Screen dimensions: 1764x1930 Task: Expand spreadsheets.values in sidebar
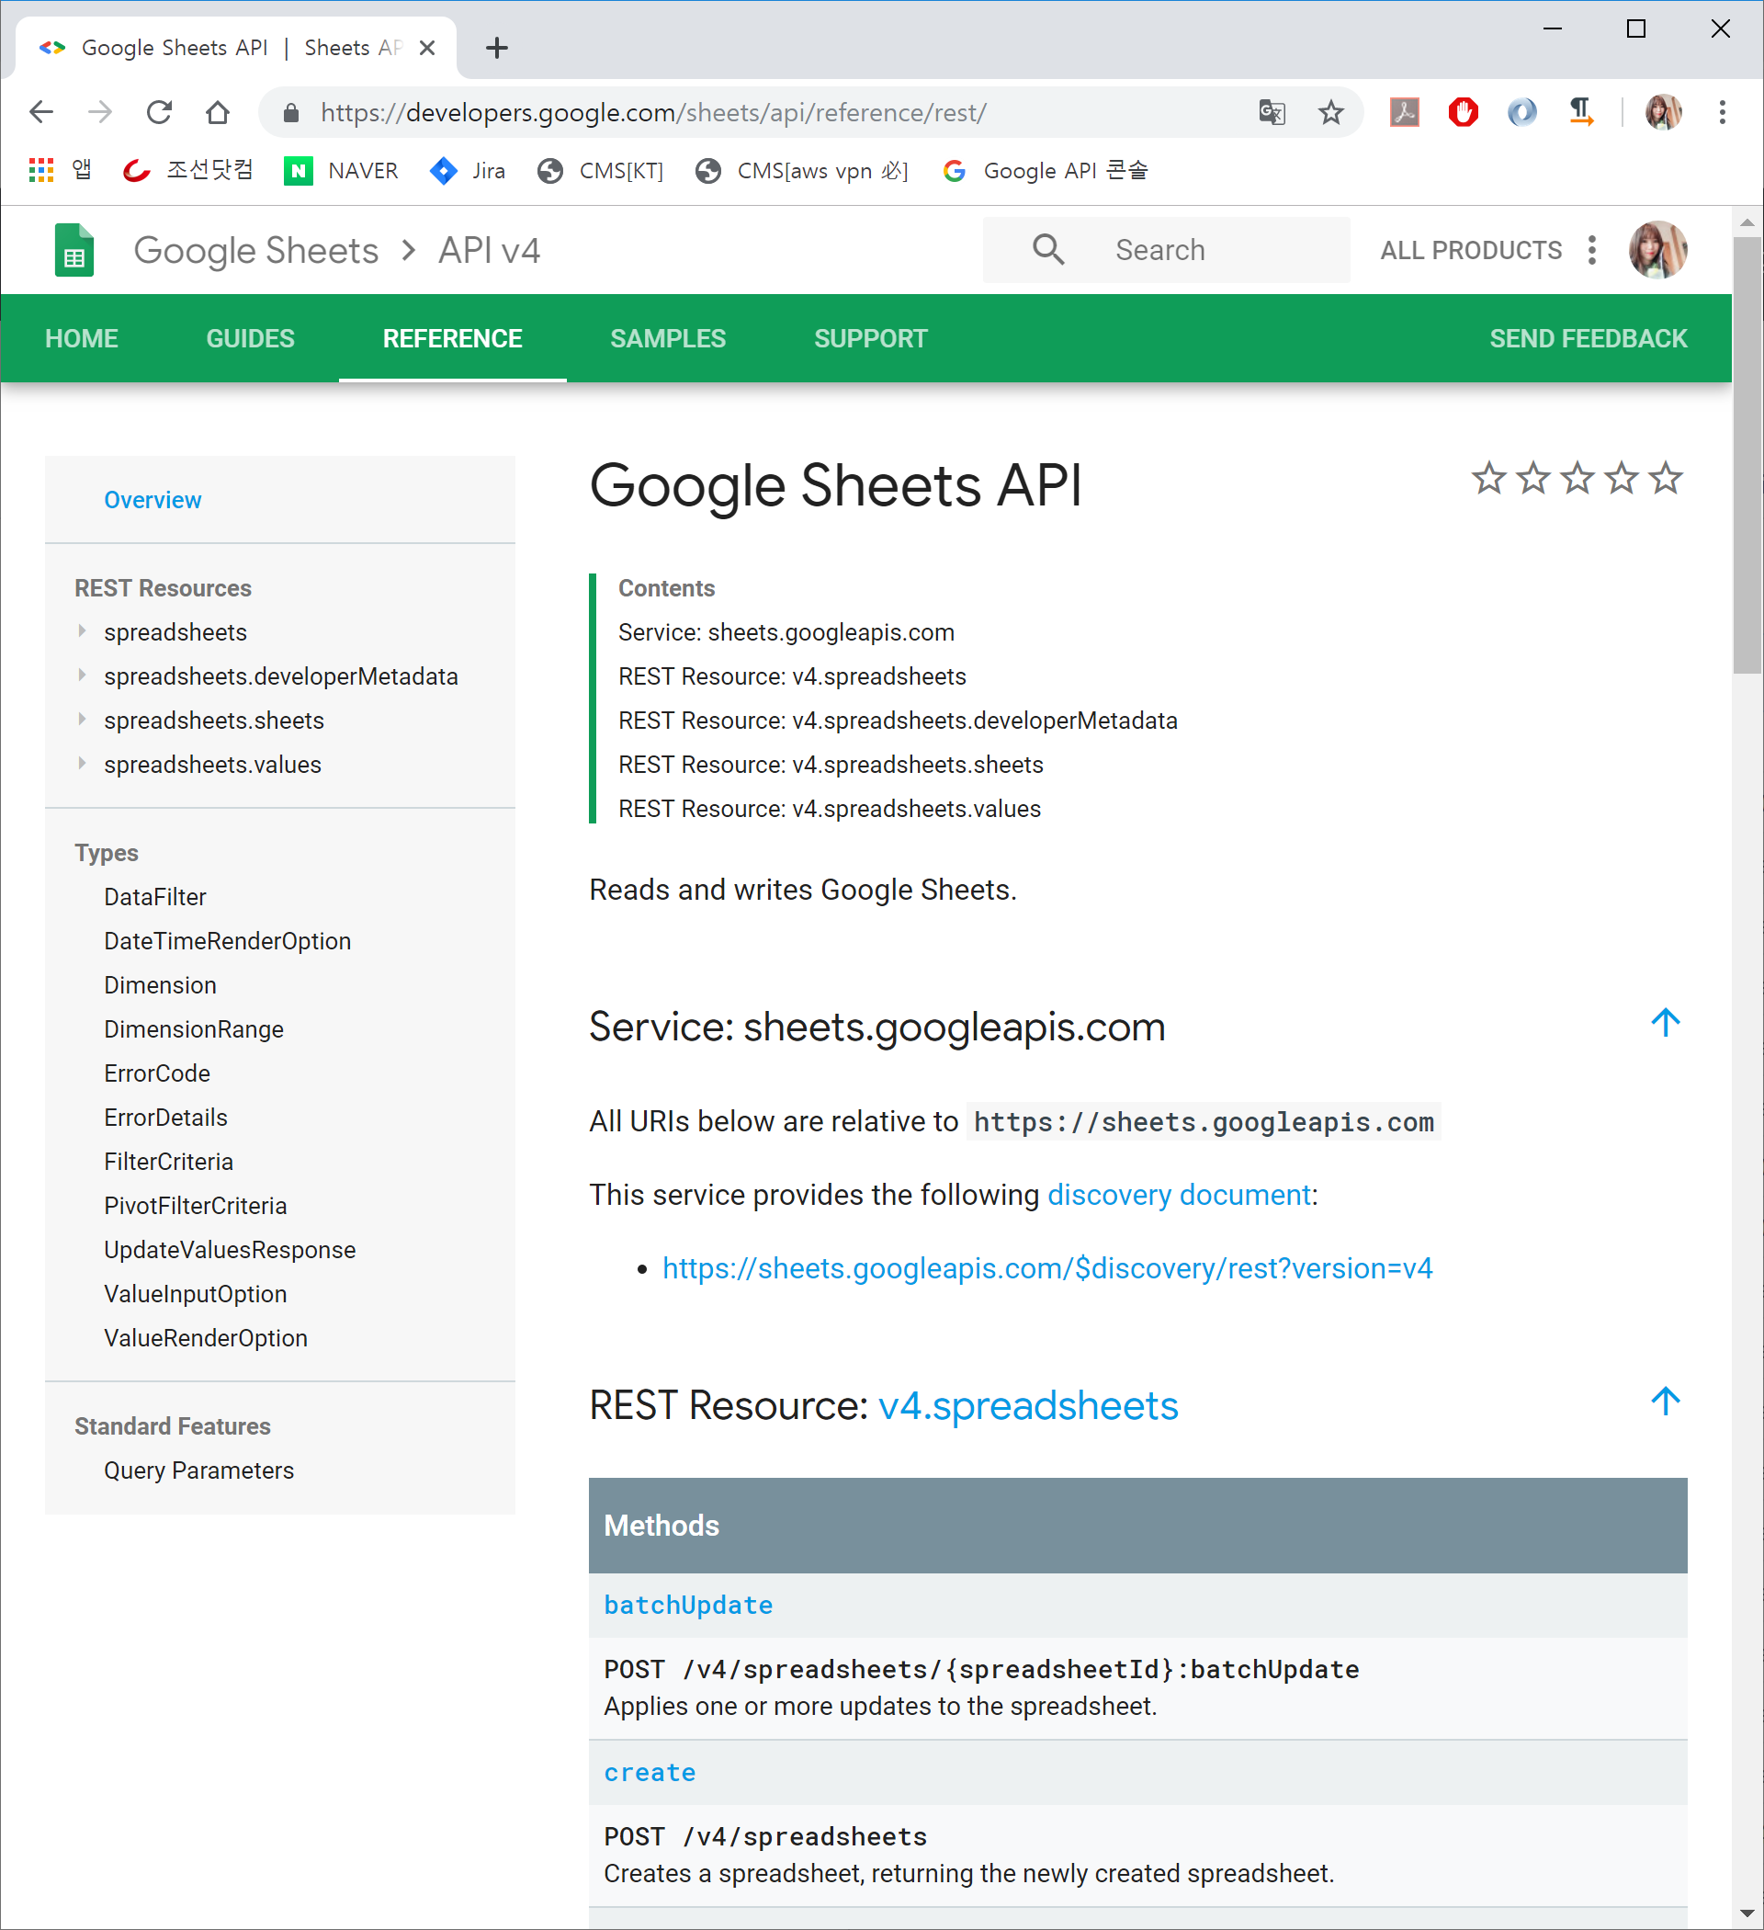83,764
